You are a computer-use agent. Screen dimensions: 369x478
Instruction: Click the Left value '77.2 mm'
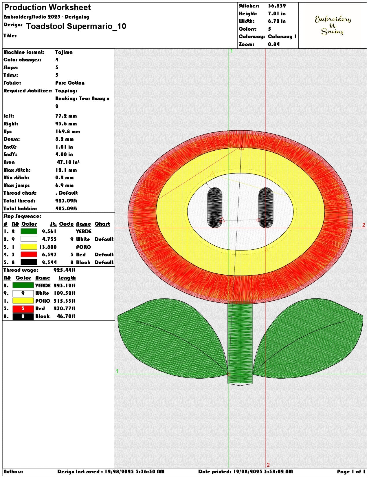[66, 116]
